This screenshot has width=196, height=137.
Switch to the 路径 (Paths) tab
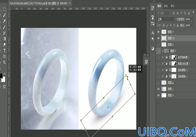(172, 6)
